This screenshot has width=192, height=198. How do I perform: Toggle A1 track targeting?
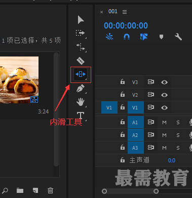coord(136,122)
